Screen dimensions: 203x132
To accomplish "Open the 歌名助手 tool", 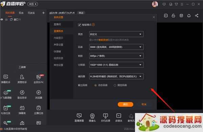I will click(x=22, y=94).
